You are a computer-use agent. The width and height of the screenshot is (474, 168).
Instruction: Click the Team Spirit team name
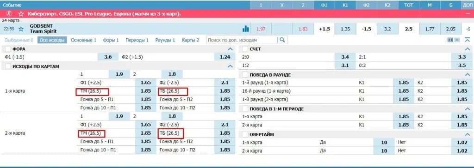tap(43, 31)
